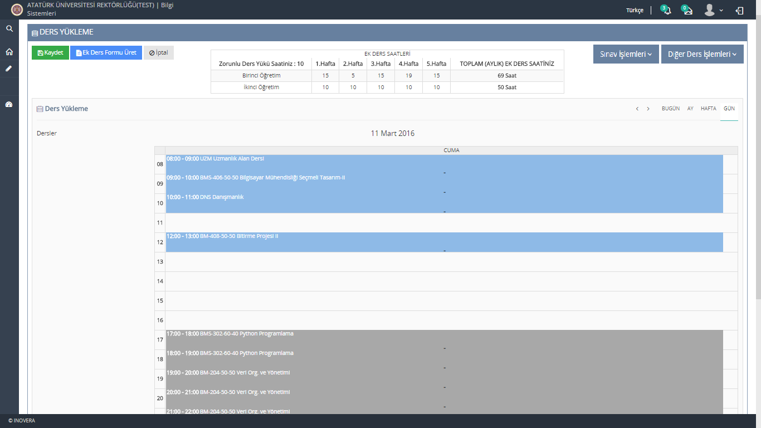Click the page vertical scrollbar

pyautogui.click(x=758, y=156)
